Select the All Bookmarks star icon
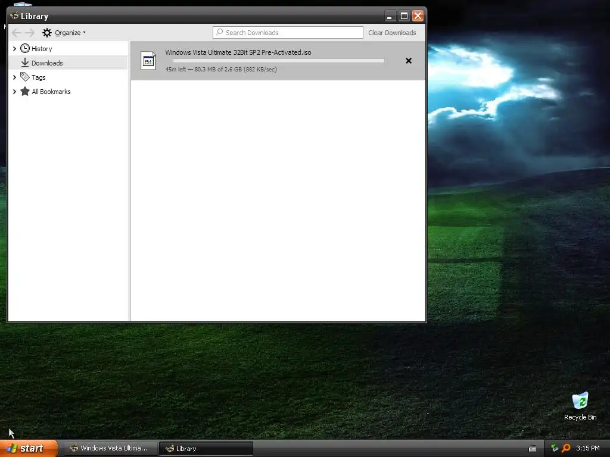Screen dimensions: 610x457 click(x=25, y=91)
